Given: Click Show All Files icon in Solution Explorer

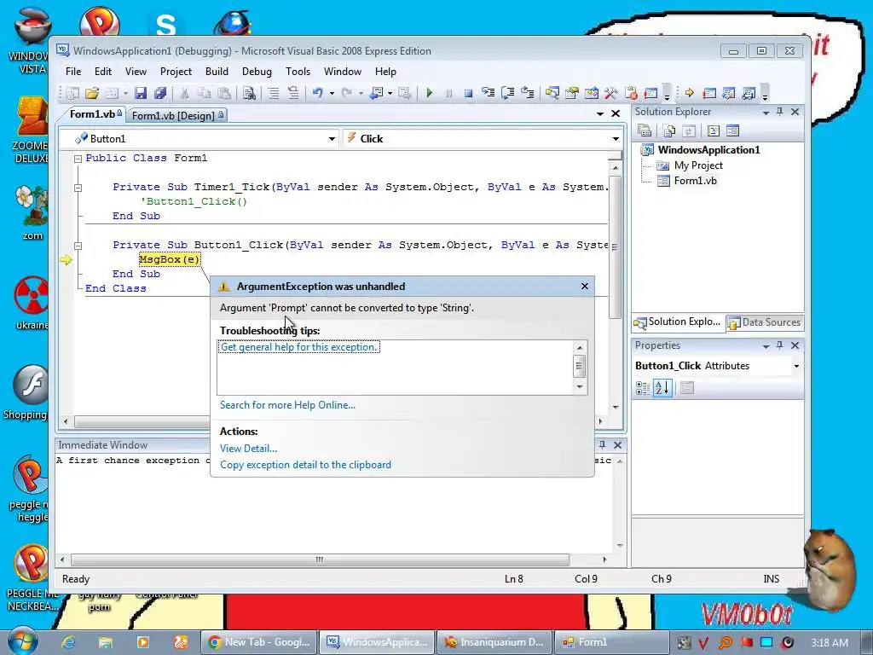Looking at the screenshot, I should 669,130.
